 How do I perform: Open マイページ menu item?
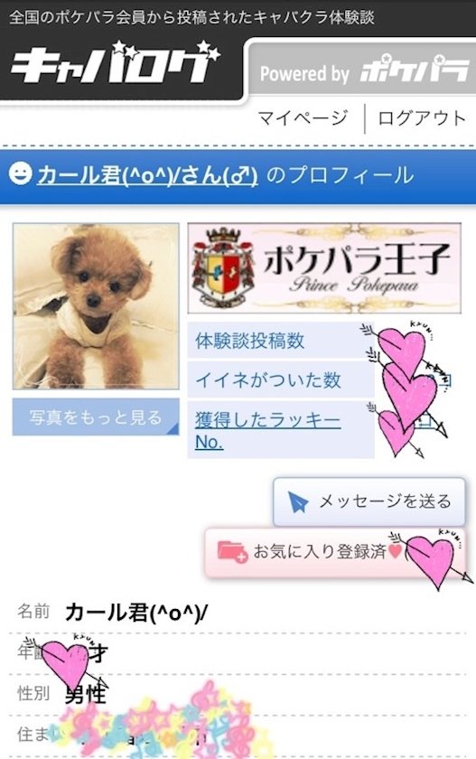coord(303,117)
